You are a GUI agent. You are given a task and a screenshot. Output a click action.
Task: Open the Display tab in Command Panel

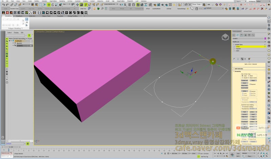coord(249,35)
